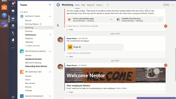Click the announcement megaphone badge on Nestor post
The width and height of the screenshot is (176, 99).
click(166, 65)
